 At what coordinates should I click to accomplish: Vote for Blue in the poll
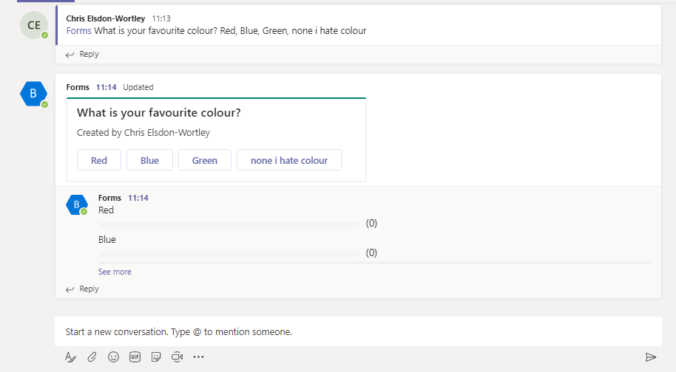click(x=149, y=160)
